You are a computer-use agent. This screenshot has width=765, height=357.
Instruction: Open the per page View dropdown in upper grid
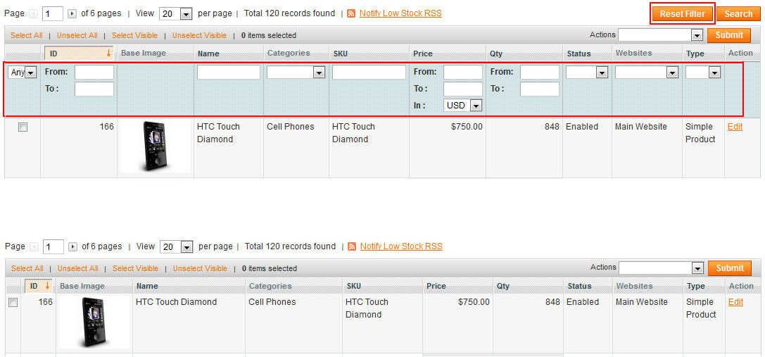(176, 13)
